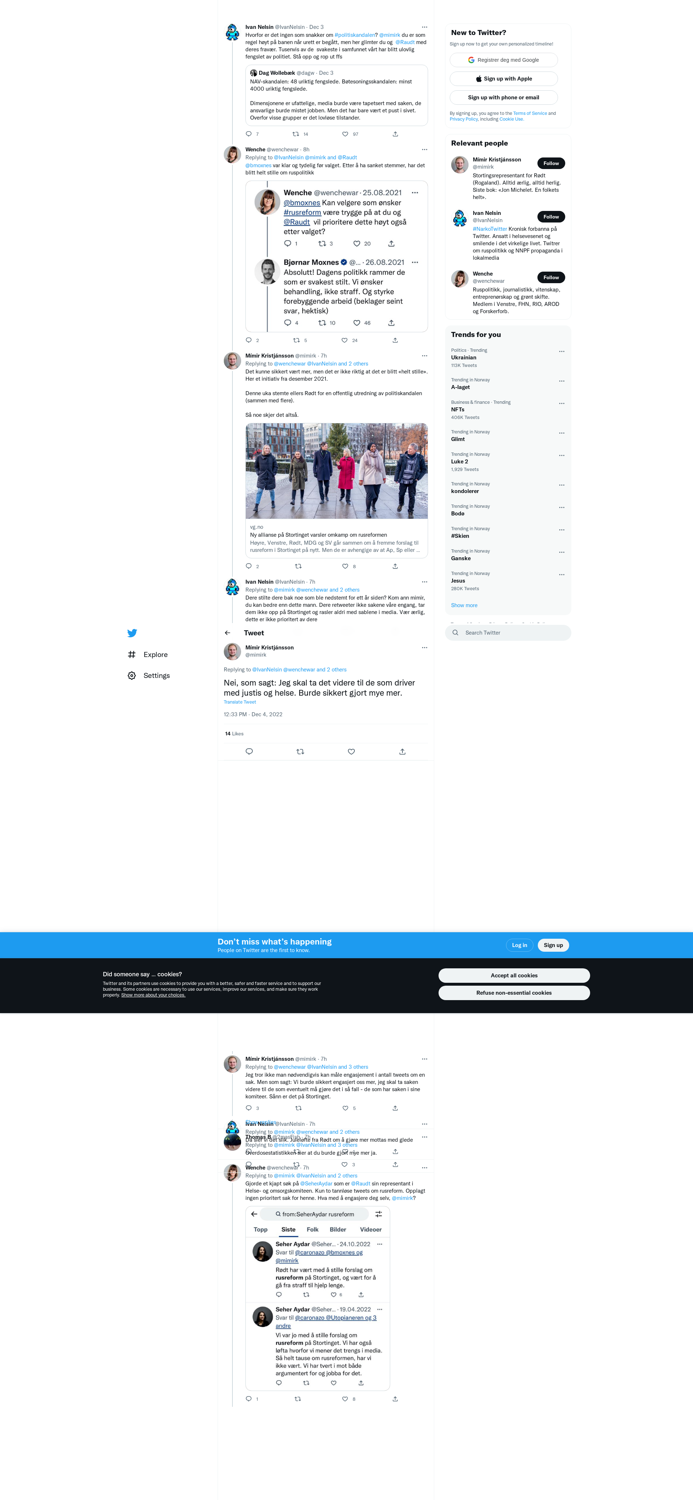Image resolution: width=693 pixels, height=1500 pixels.
Task: Retweet Ivan Nelsin's Dec 3 tweet
Action: point(296,134)
